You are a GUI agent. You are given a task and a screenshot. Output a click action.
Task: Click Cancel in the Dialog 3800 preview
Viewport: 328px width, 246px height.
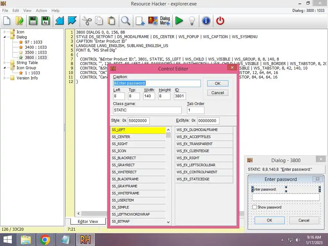[304, 220]
